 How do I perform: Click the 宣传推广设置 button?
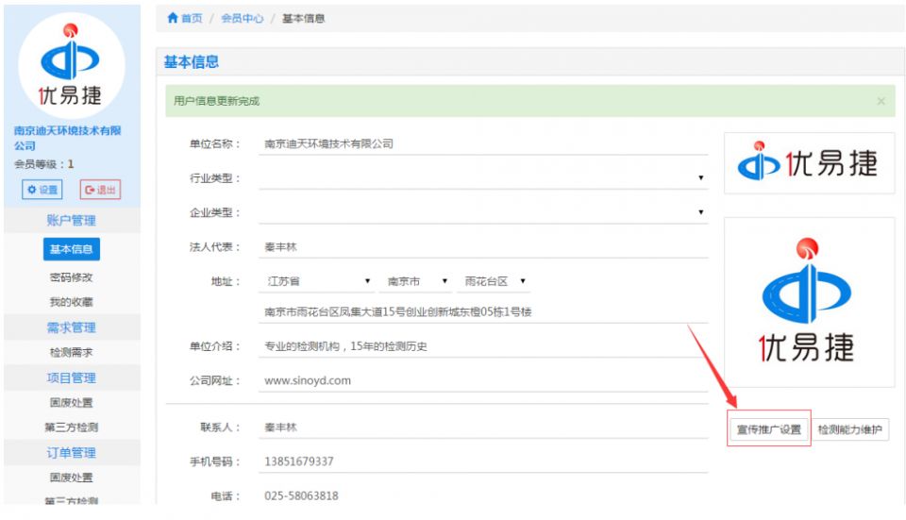click(768, 429)
